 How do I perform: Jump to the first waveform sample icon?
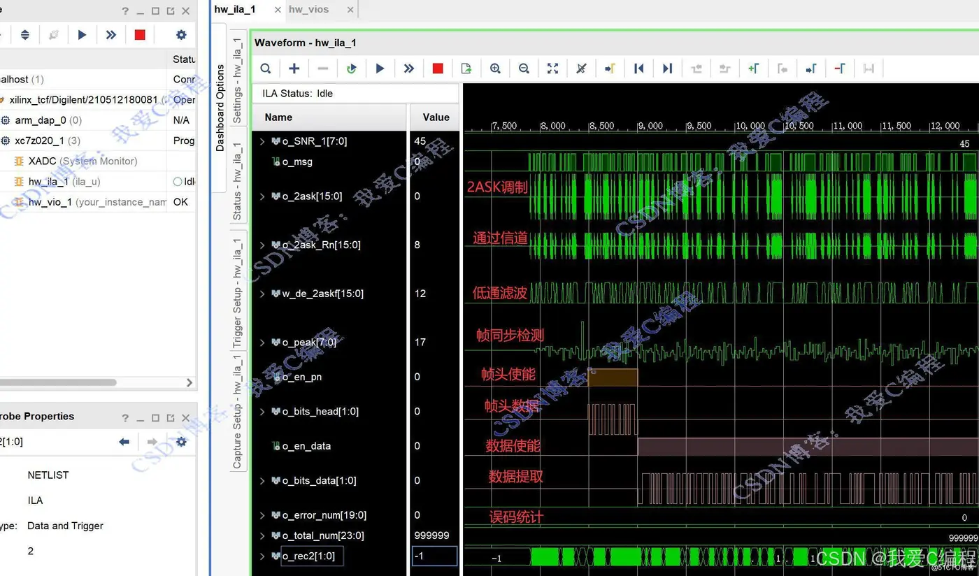point(638,69)
